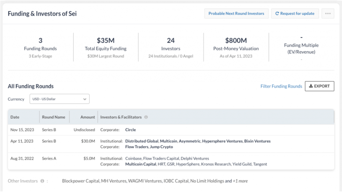The image size is (342, 192).
Task: Open Bixin Ventures investor link
Action: (x=258, y=141)
